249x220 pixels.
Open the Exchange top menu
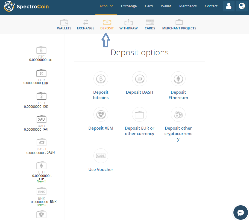(x=129, y=6)
